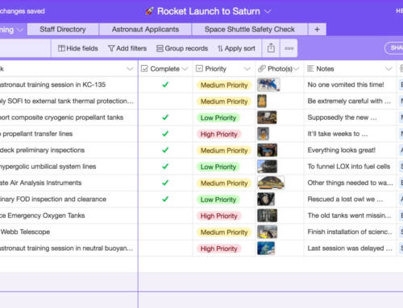Switch to the Space Shuttle Safety Check tab

click(250, 29)
